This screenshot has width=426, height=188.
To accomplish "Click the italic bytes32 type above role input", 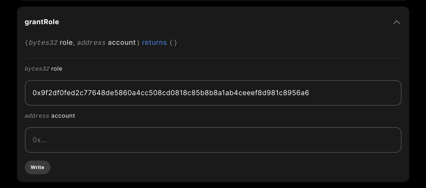I will [x=37, y=69].
